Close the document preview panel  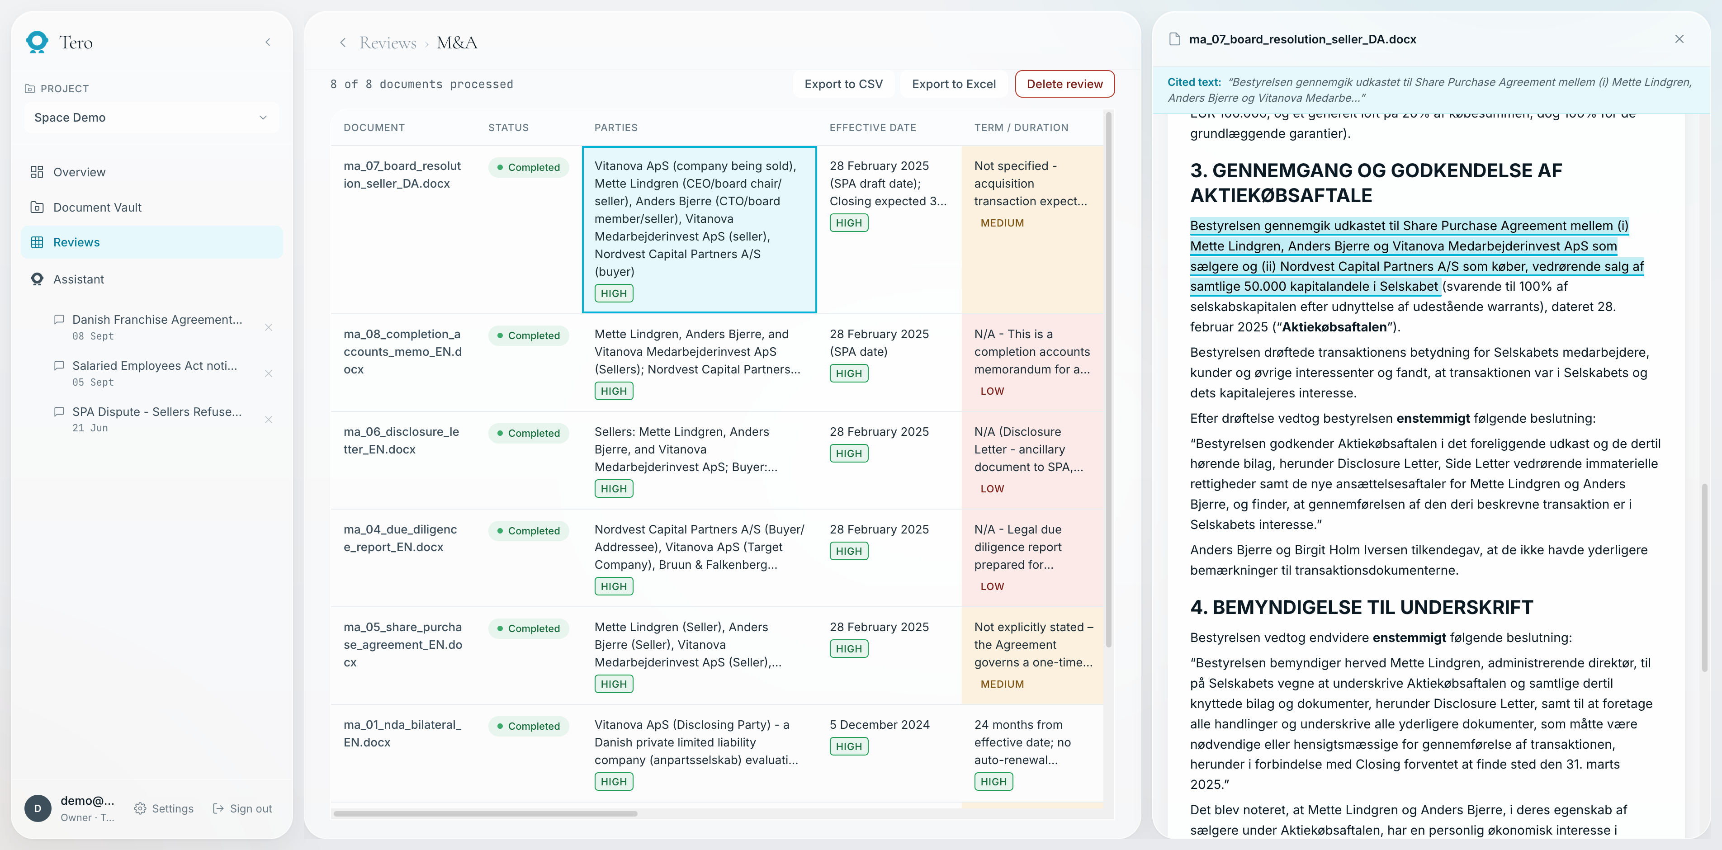pos(1679,39)
